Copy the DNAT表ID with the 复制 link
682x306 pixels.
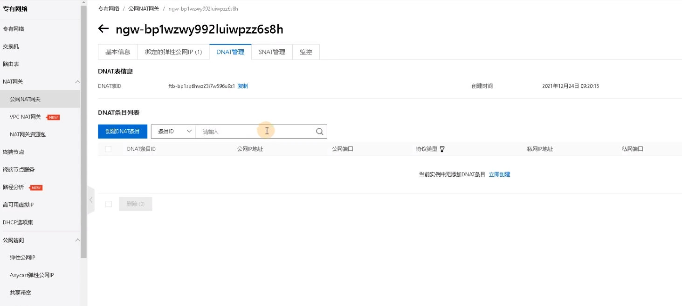pyautogui.click(x=242, y=86)
